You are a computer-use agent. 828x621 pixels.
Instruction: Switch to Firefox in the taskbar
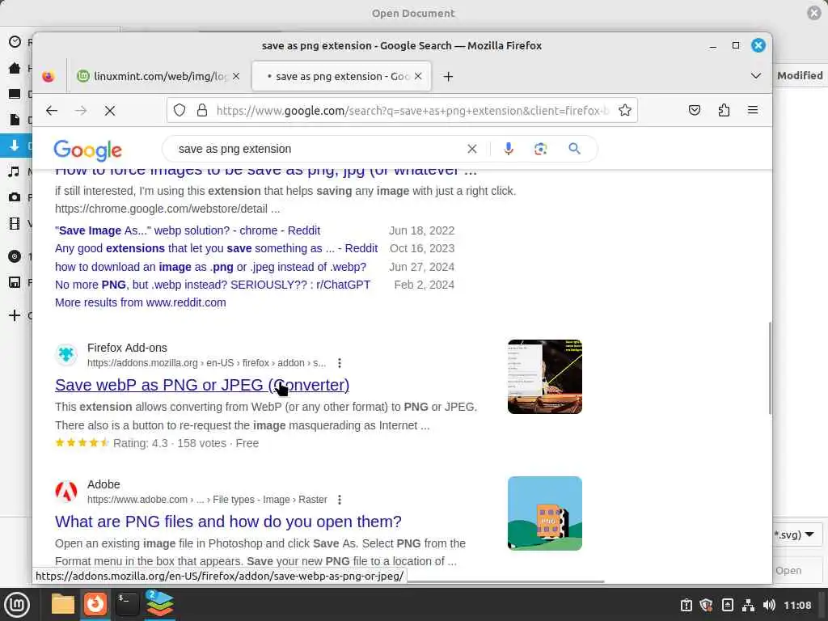(95, 604)
